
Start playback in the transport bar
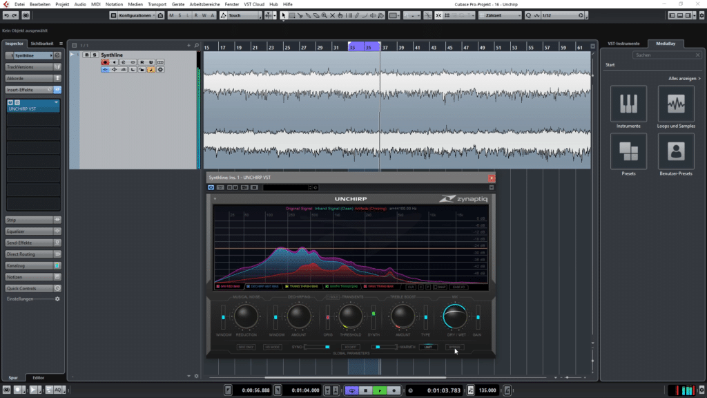380,390
